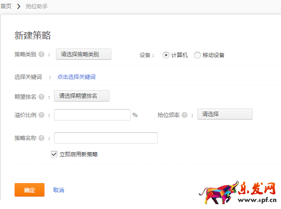
Task: Focus the 溢价比例 percentage input field
Action: (92, 115)
